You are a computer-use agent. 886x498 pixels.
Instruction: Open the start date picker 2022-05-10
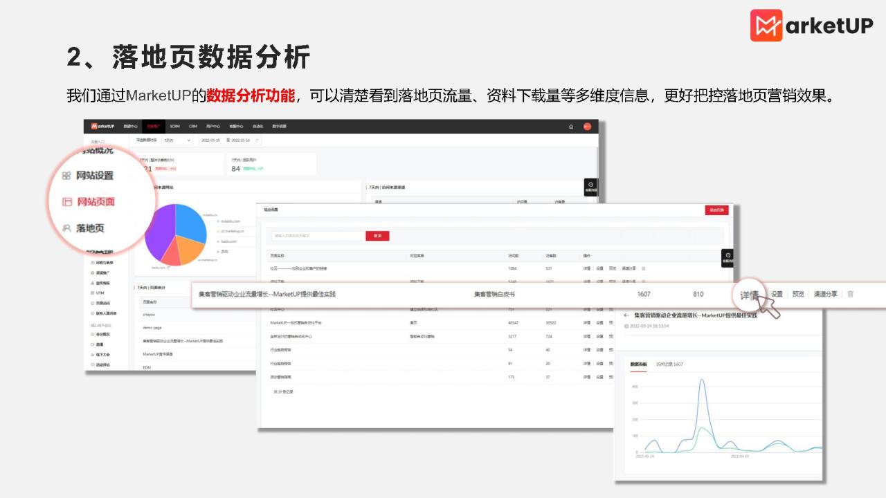[x=210, y=140]
